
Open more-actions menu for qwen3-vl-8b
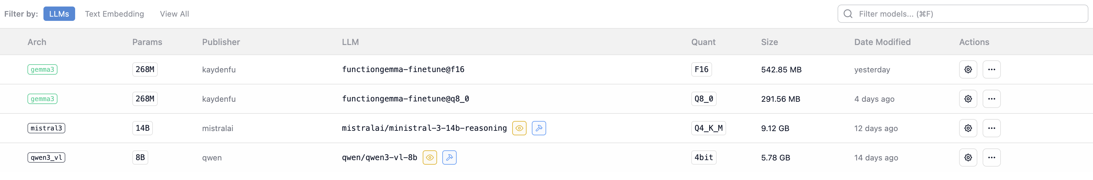click(x=991, y=157)
